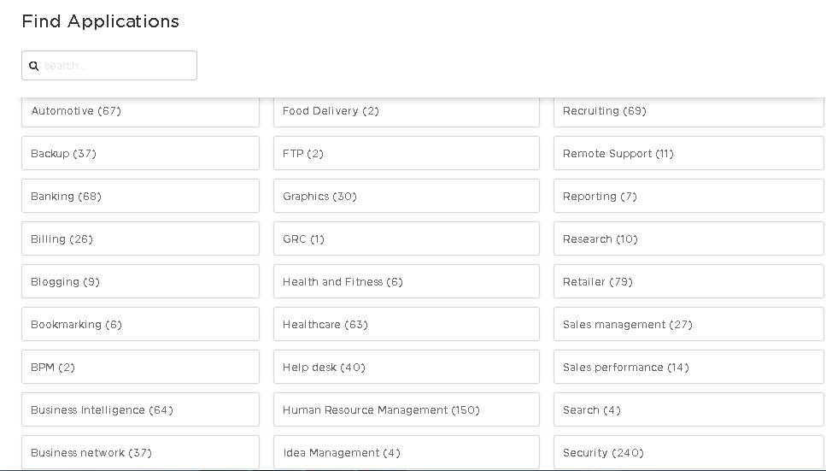This screenshot has height=471, width=826.
Task: Choose the Billing (26) category
Action: pyautogui.click(x=140, y=239)
